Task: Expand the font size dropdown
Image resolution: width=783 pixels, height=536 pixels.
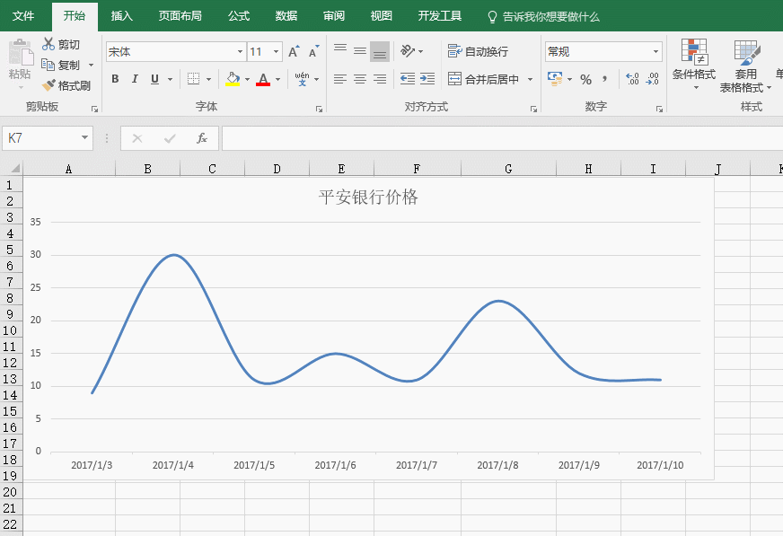Action: point(276,52)
